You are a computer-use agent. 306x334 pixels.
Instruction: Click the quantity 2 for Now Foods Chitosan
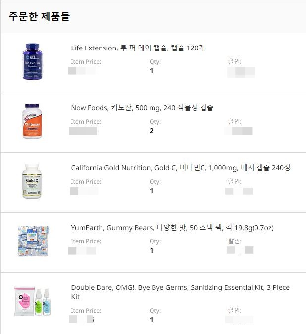152,131
